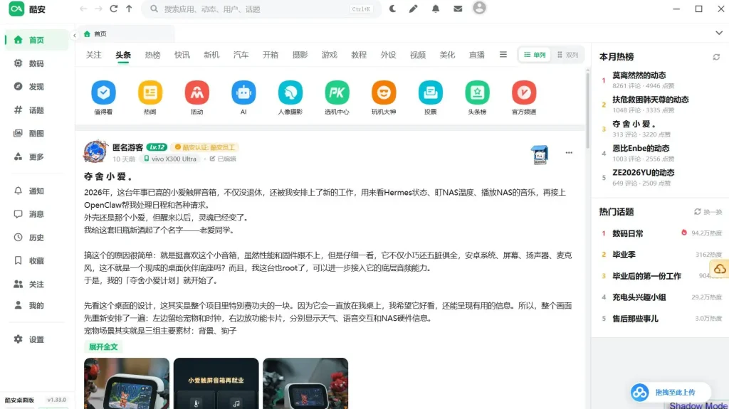Open 莫离然然的动态 hot list entry
This screenshot has width=729, height=409.
639,75
